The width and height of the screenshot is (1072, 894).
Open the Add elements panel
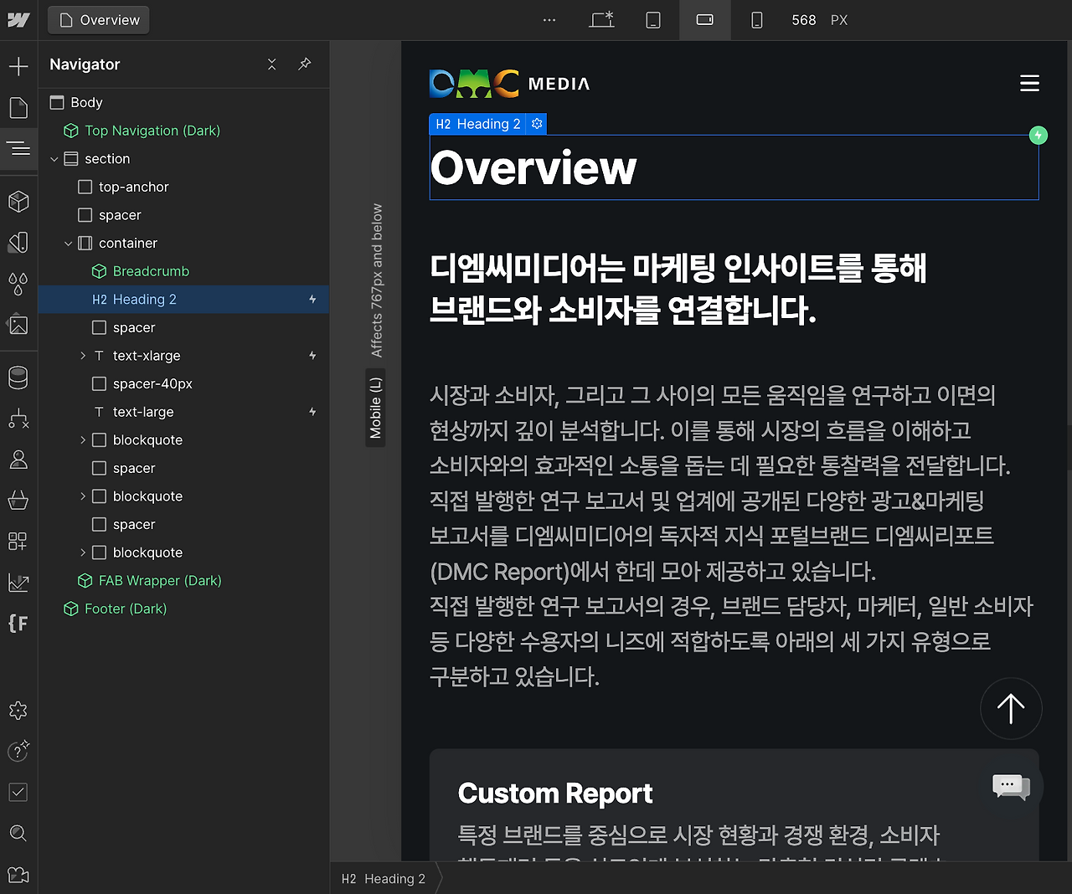18,66
